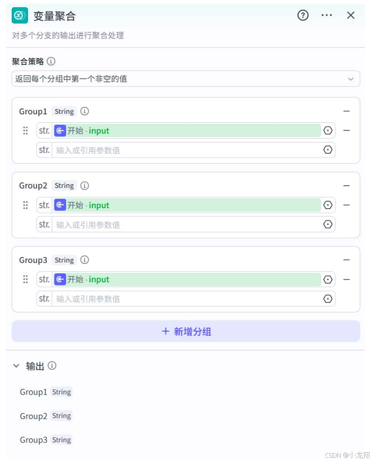Click the variable aggregation node icon in the header
The image size is (376, 462).
tap(18, 16)
